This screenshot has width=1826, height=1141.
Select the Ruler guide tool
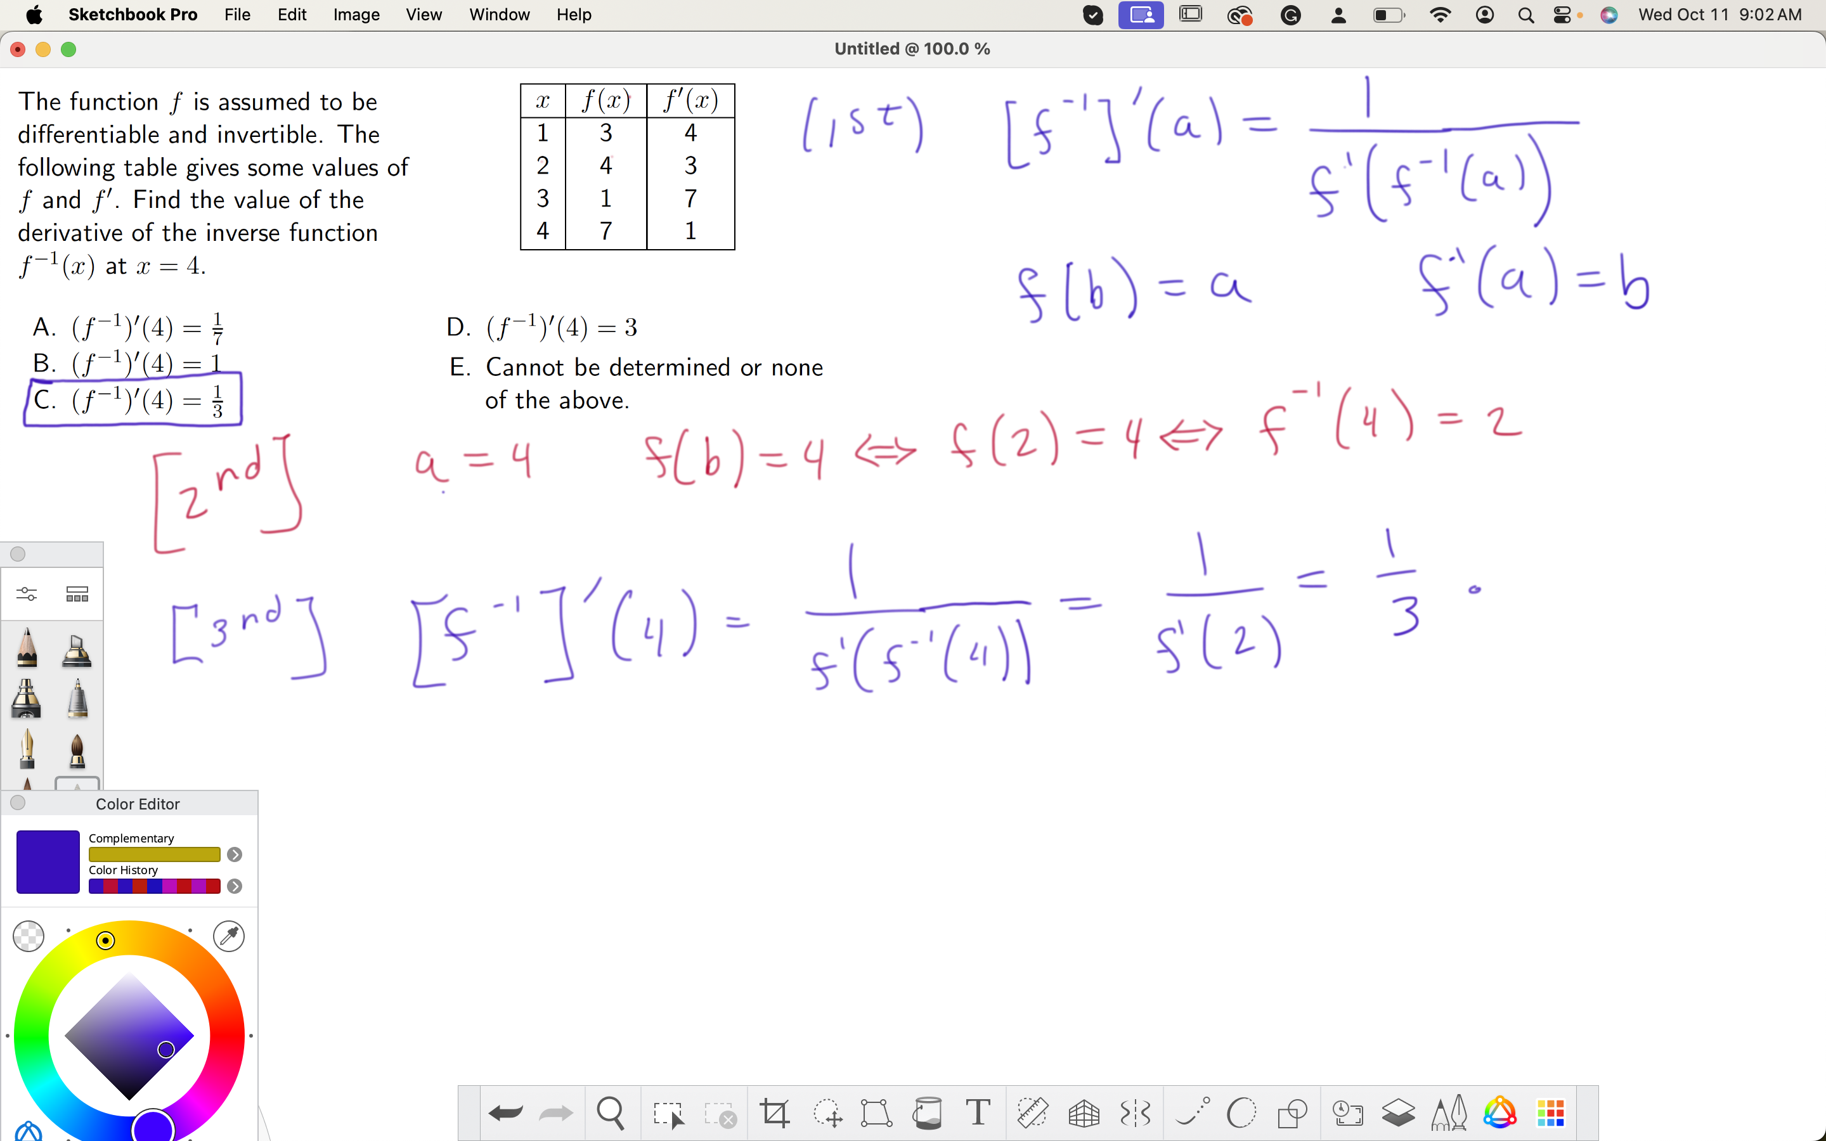tap(1032, 1112)
